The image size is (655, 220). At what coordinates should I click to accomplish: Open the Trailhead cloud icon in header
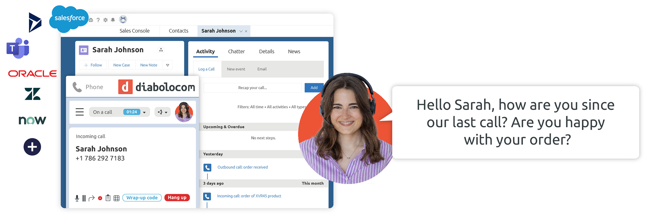tap(91, 20)
